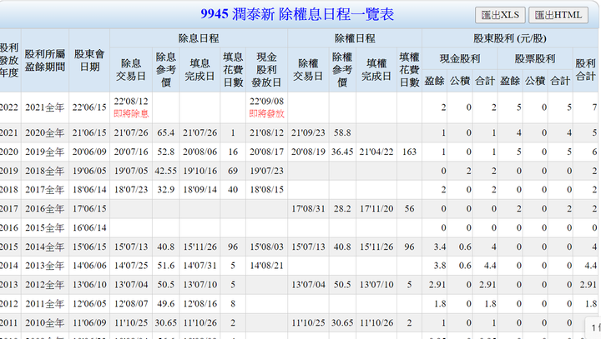Viewport: 601px width, 339px height.
Task: Click the 除息日程 header cell
Action: click(x=199, y=38)
